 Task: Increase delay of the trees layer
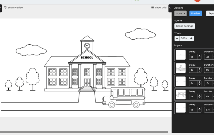200,82
